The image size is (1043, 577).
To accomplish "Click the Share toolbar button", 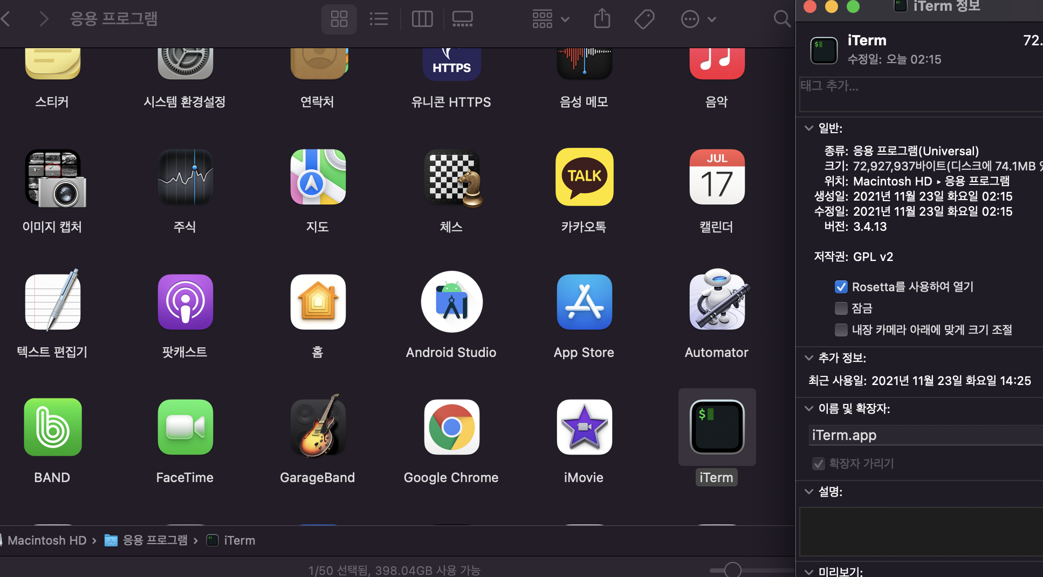I will click(x=602, y=19).
